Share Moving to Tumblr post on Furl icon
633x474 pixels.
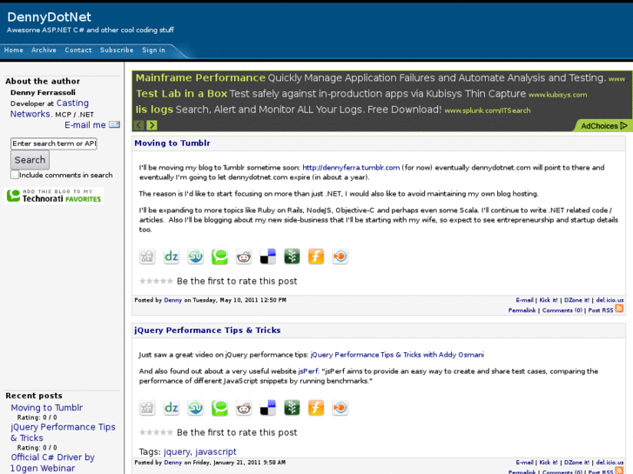(x=316, y=257)
